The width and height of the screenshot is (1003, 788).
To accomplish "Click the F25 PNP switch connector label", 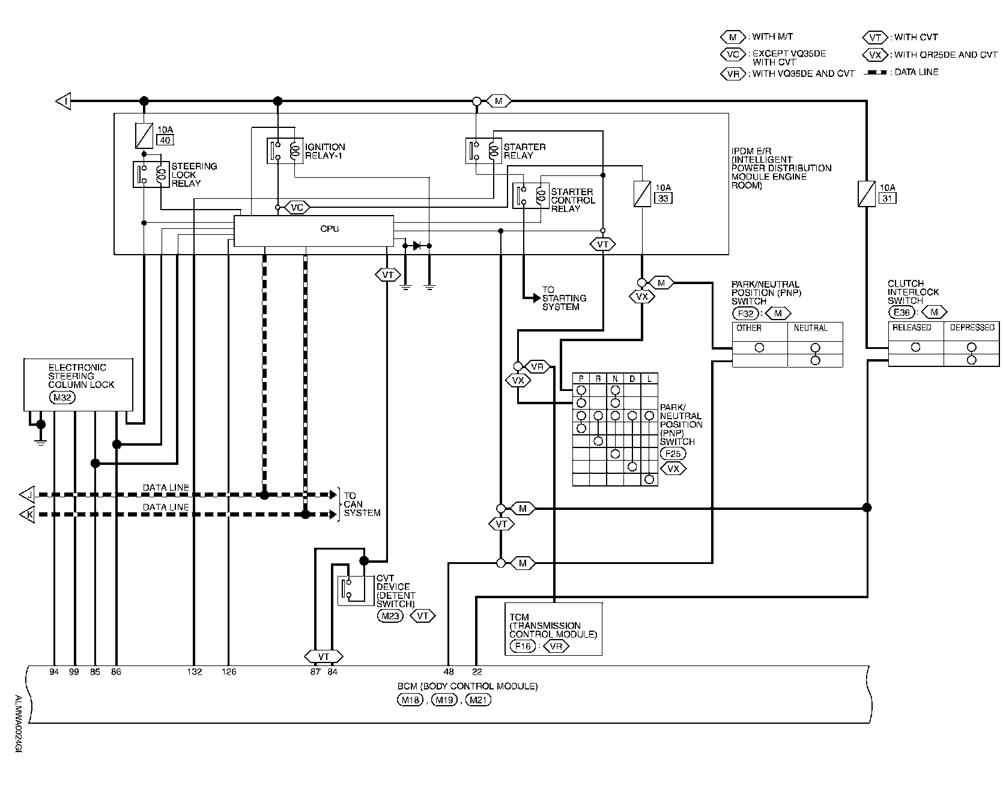I will (672, 454).
